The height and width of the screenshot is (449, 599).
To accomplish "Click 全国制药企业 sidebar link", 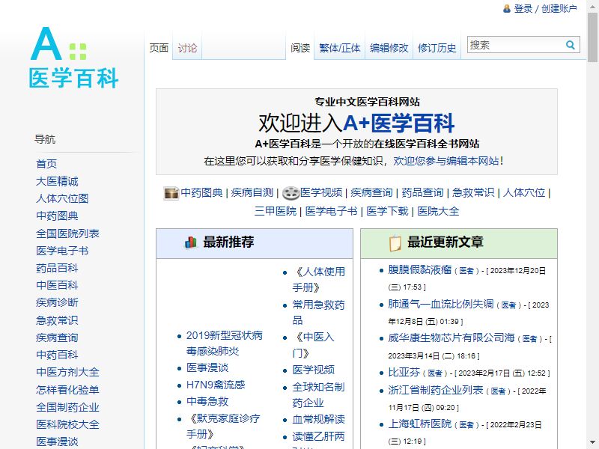I will tap(67, 407).
